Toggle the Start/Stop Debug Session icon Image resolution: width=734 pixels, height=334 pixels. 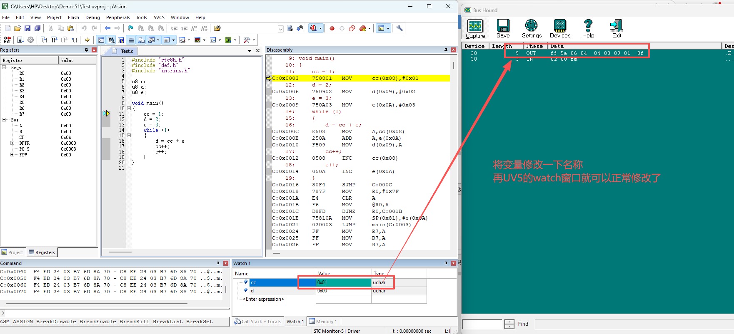click(314, 28)
